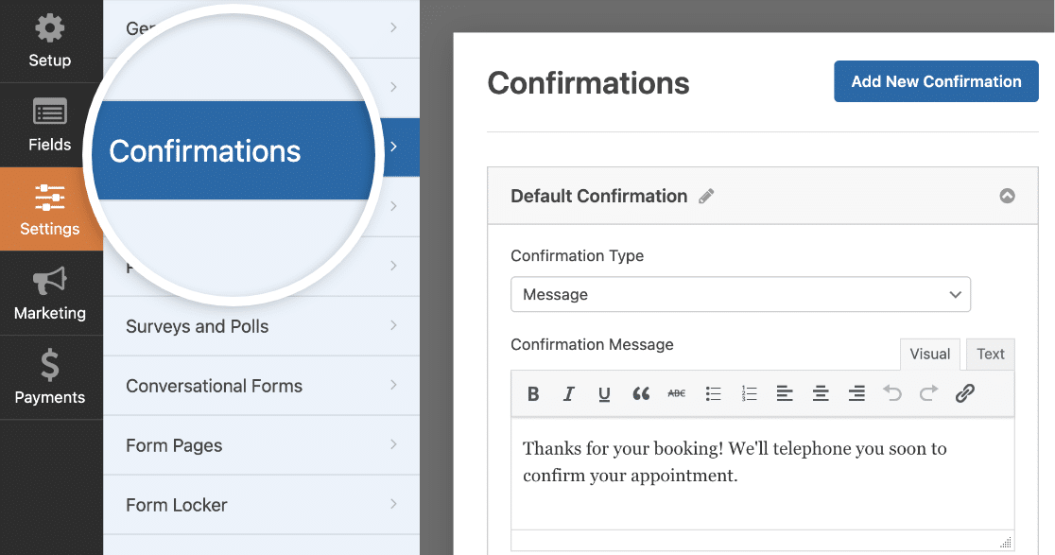
Task: Insert a bulleted list
Action: point(713,393)
